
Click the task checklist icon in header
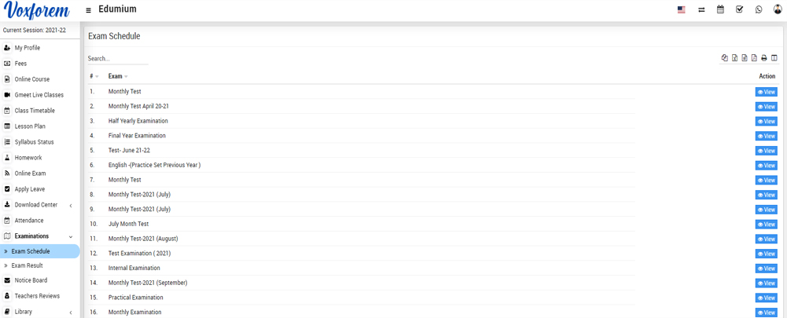739,9
